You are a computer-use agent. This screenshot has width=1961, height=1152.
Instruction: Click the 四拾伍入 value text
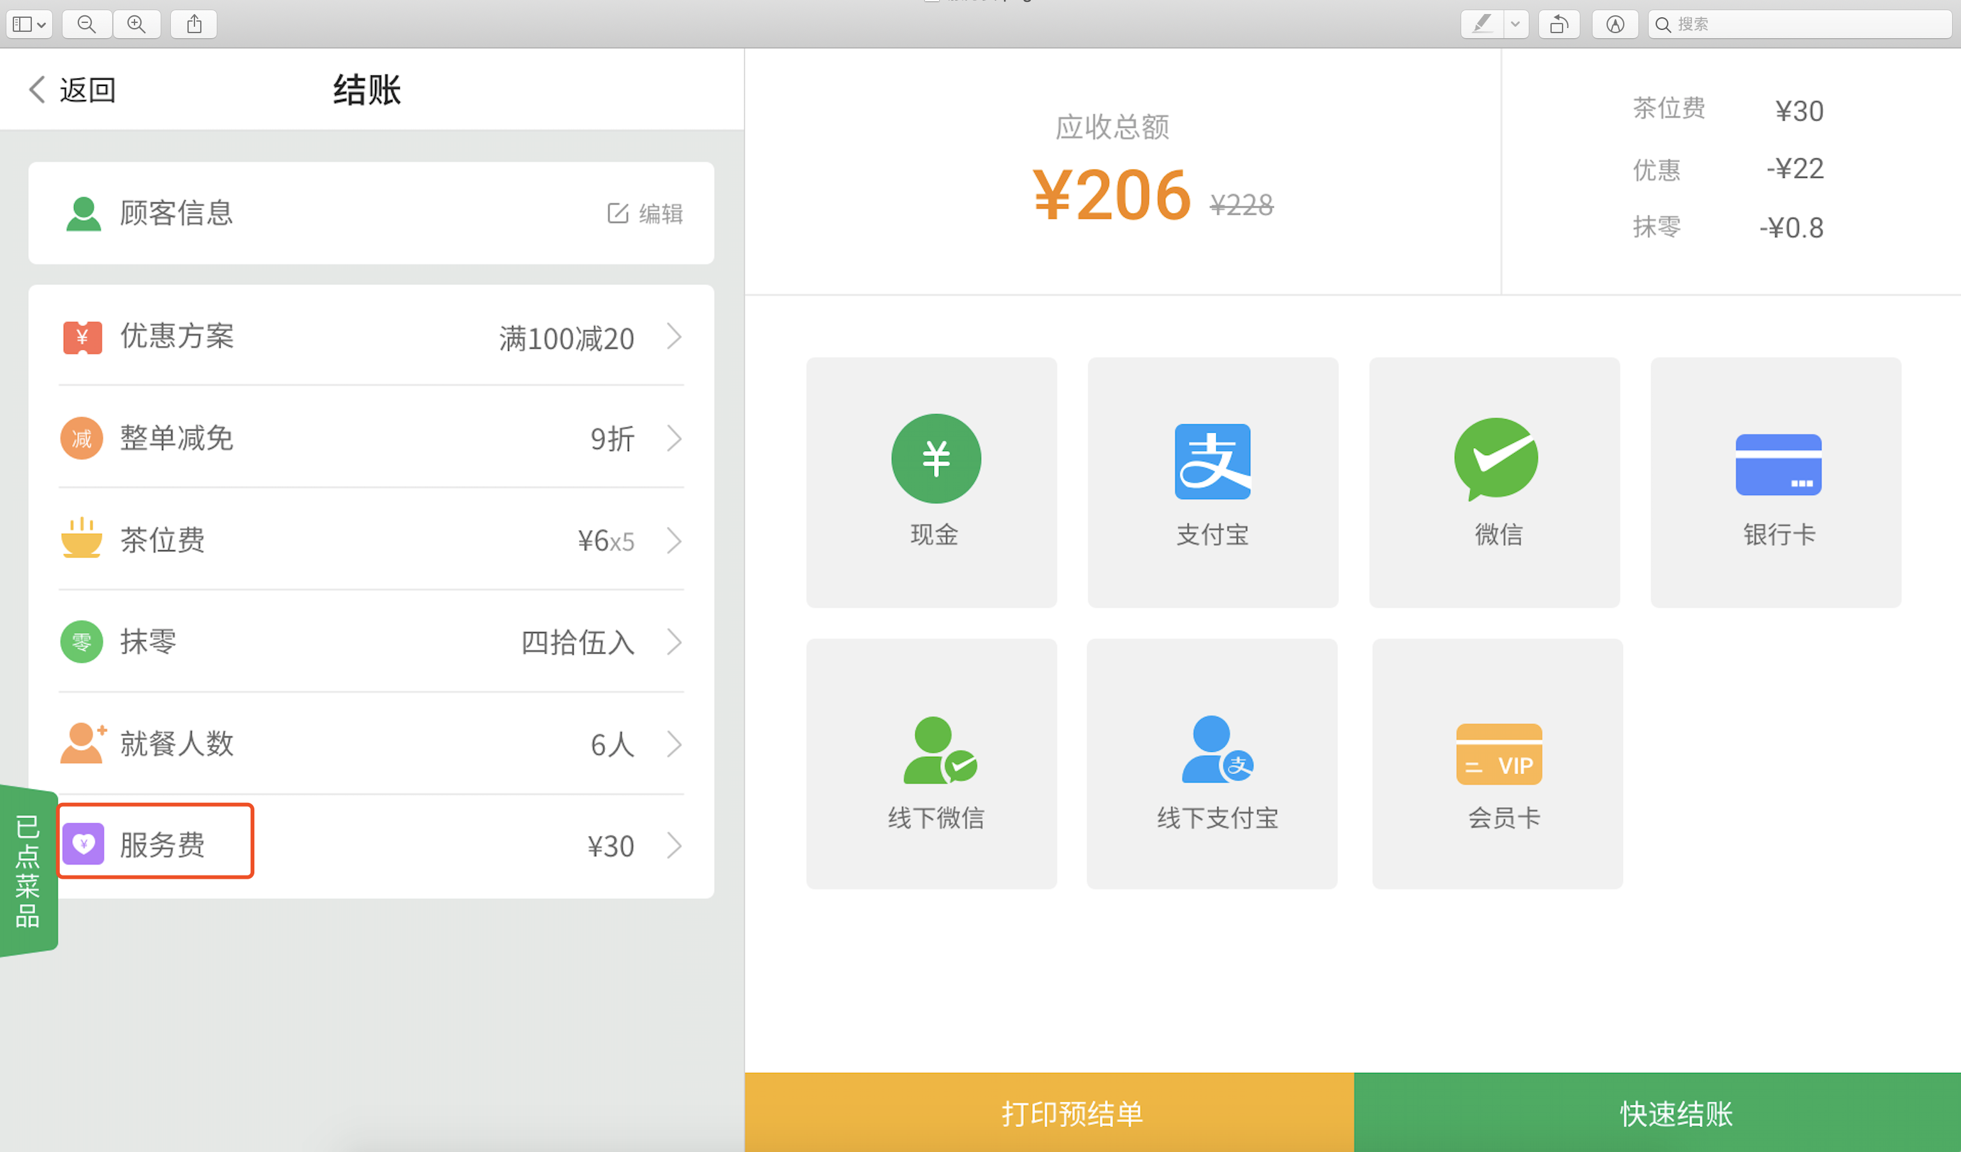578,642
